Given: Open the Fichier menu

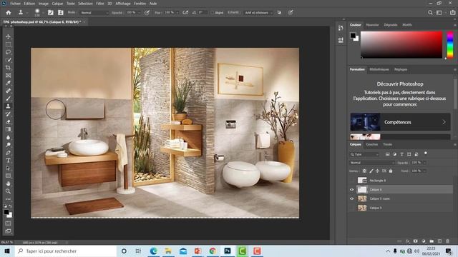Looking at the screenshot, I should [x=15, y=4].
